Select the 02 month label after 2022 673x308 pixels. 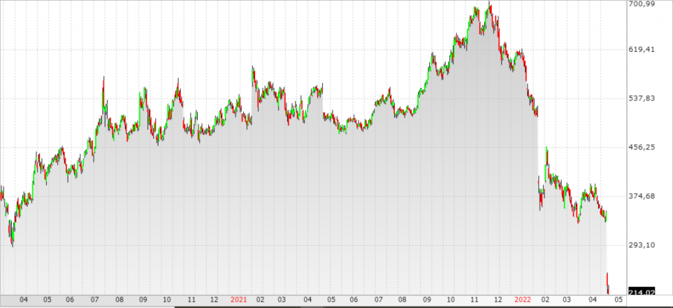[545, 299]
